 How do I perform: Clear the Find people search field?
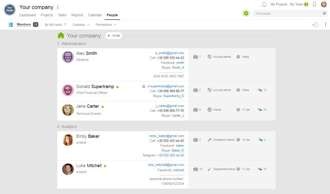324,13
